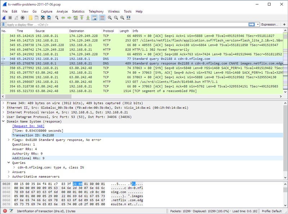
Task: Open the find packet tool
Action: [x=57, y=18]
